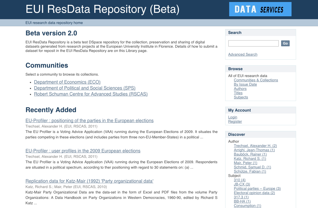Click the Login link
The width and height of the screenshot is (318, 208).
pos(232,117)
